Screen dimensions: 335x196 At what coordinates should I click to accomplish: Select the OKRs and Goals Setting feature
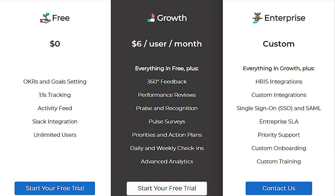point(54,82)
